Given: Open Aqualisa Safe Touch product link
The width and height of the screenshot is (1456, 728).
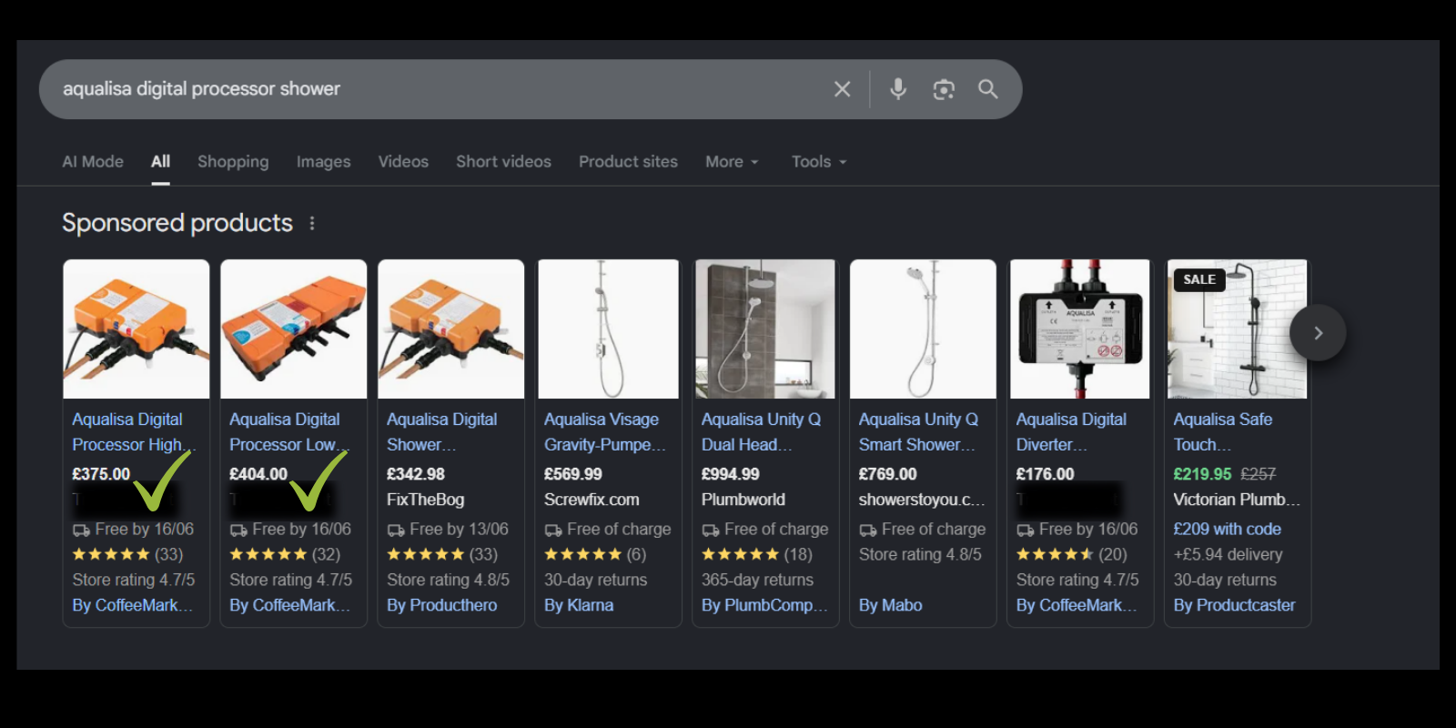Looking at the screenshot, I should pyautogui.click(x=1223, y=432).
